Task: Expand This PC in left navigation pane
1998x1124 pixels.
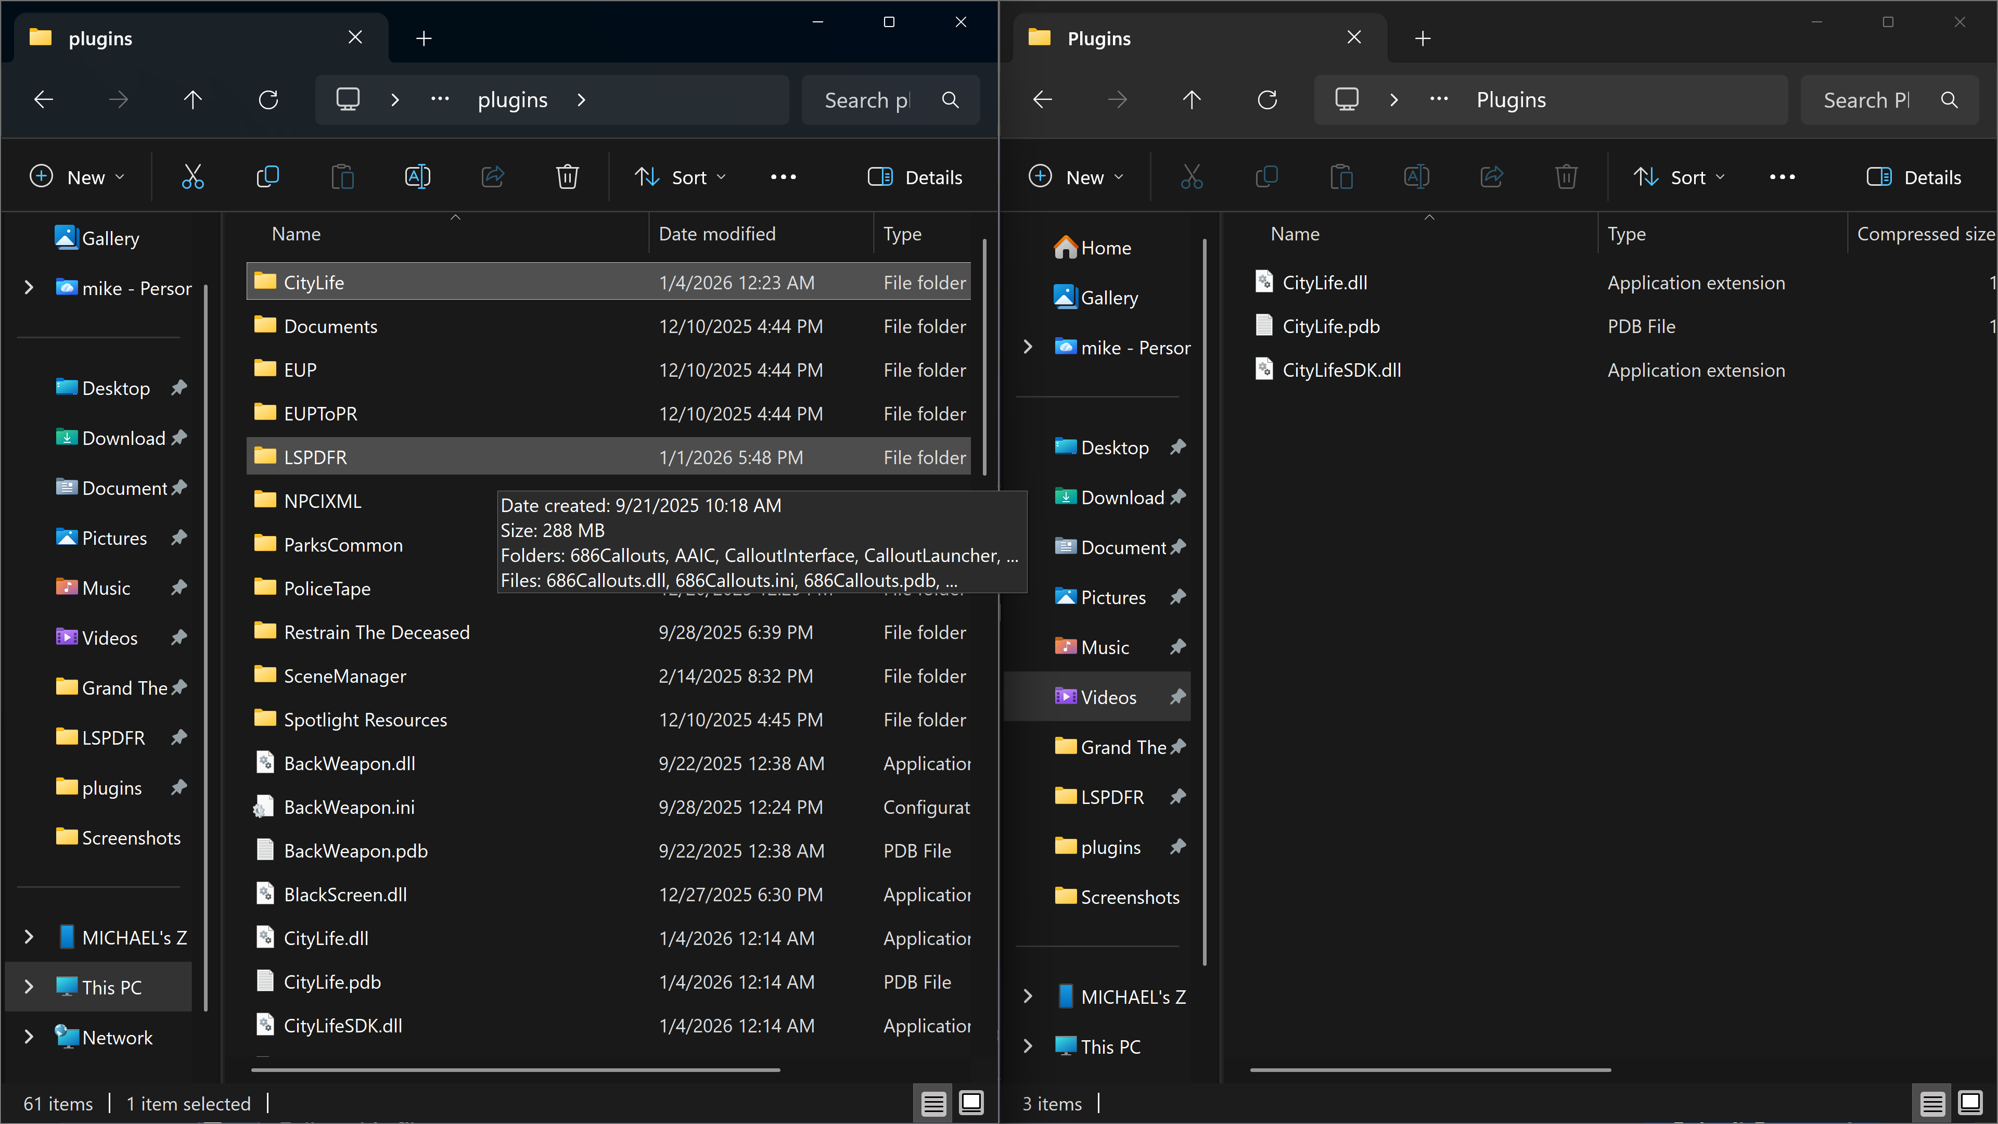Action: pyautogui.click(x=29, y=987)
